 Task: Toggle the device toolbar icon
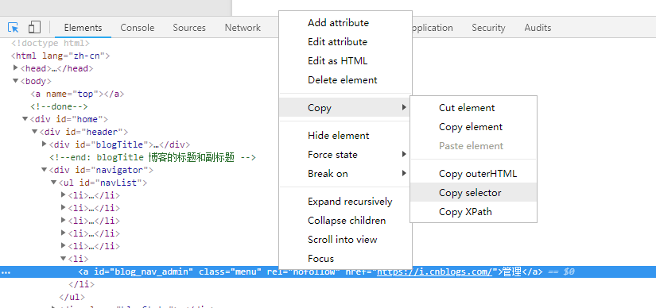(x=34, y=28)
